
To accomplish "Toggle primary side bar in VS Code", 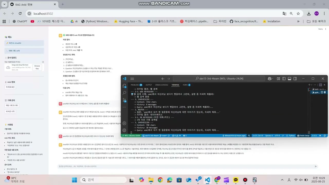I will coord(284,79).
